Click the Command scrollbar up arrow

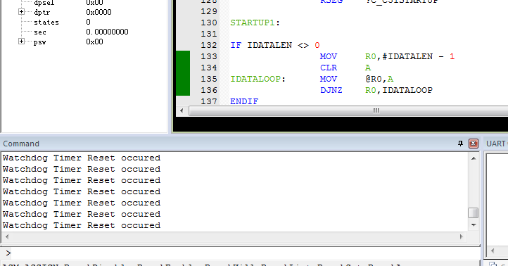tap(474, 158)
